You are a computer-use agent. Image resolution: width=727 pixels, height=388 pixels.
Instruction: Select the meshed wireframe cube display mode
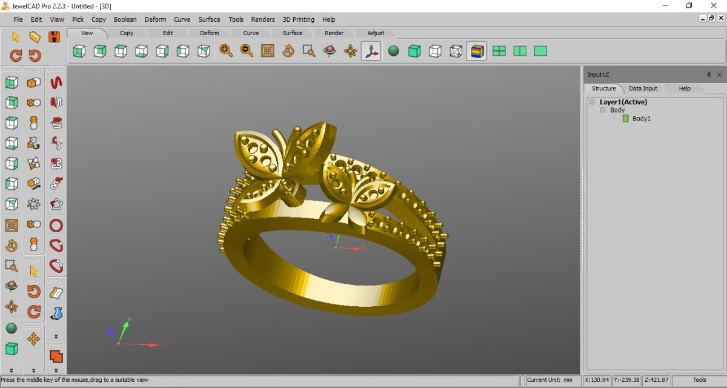(456, 52)
